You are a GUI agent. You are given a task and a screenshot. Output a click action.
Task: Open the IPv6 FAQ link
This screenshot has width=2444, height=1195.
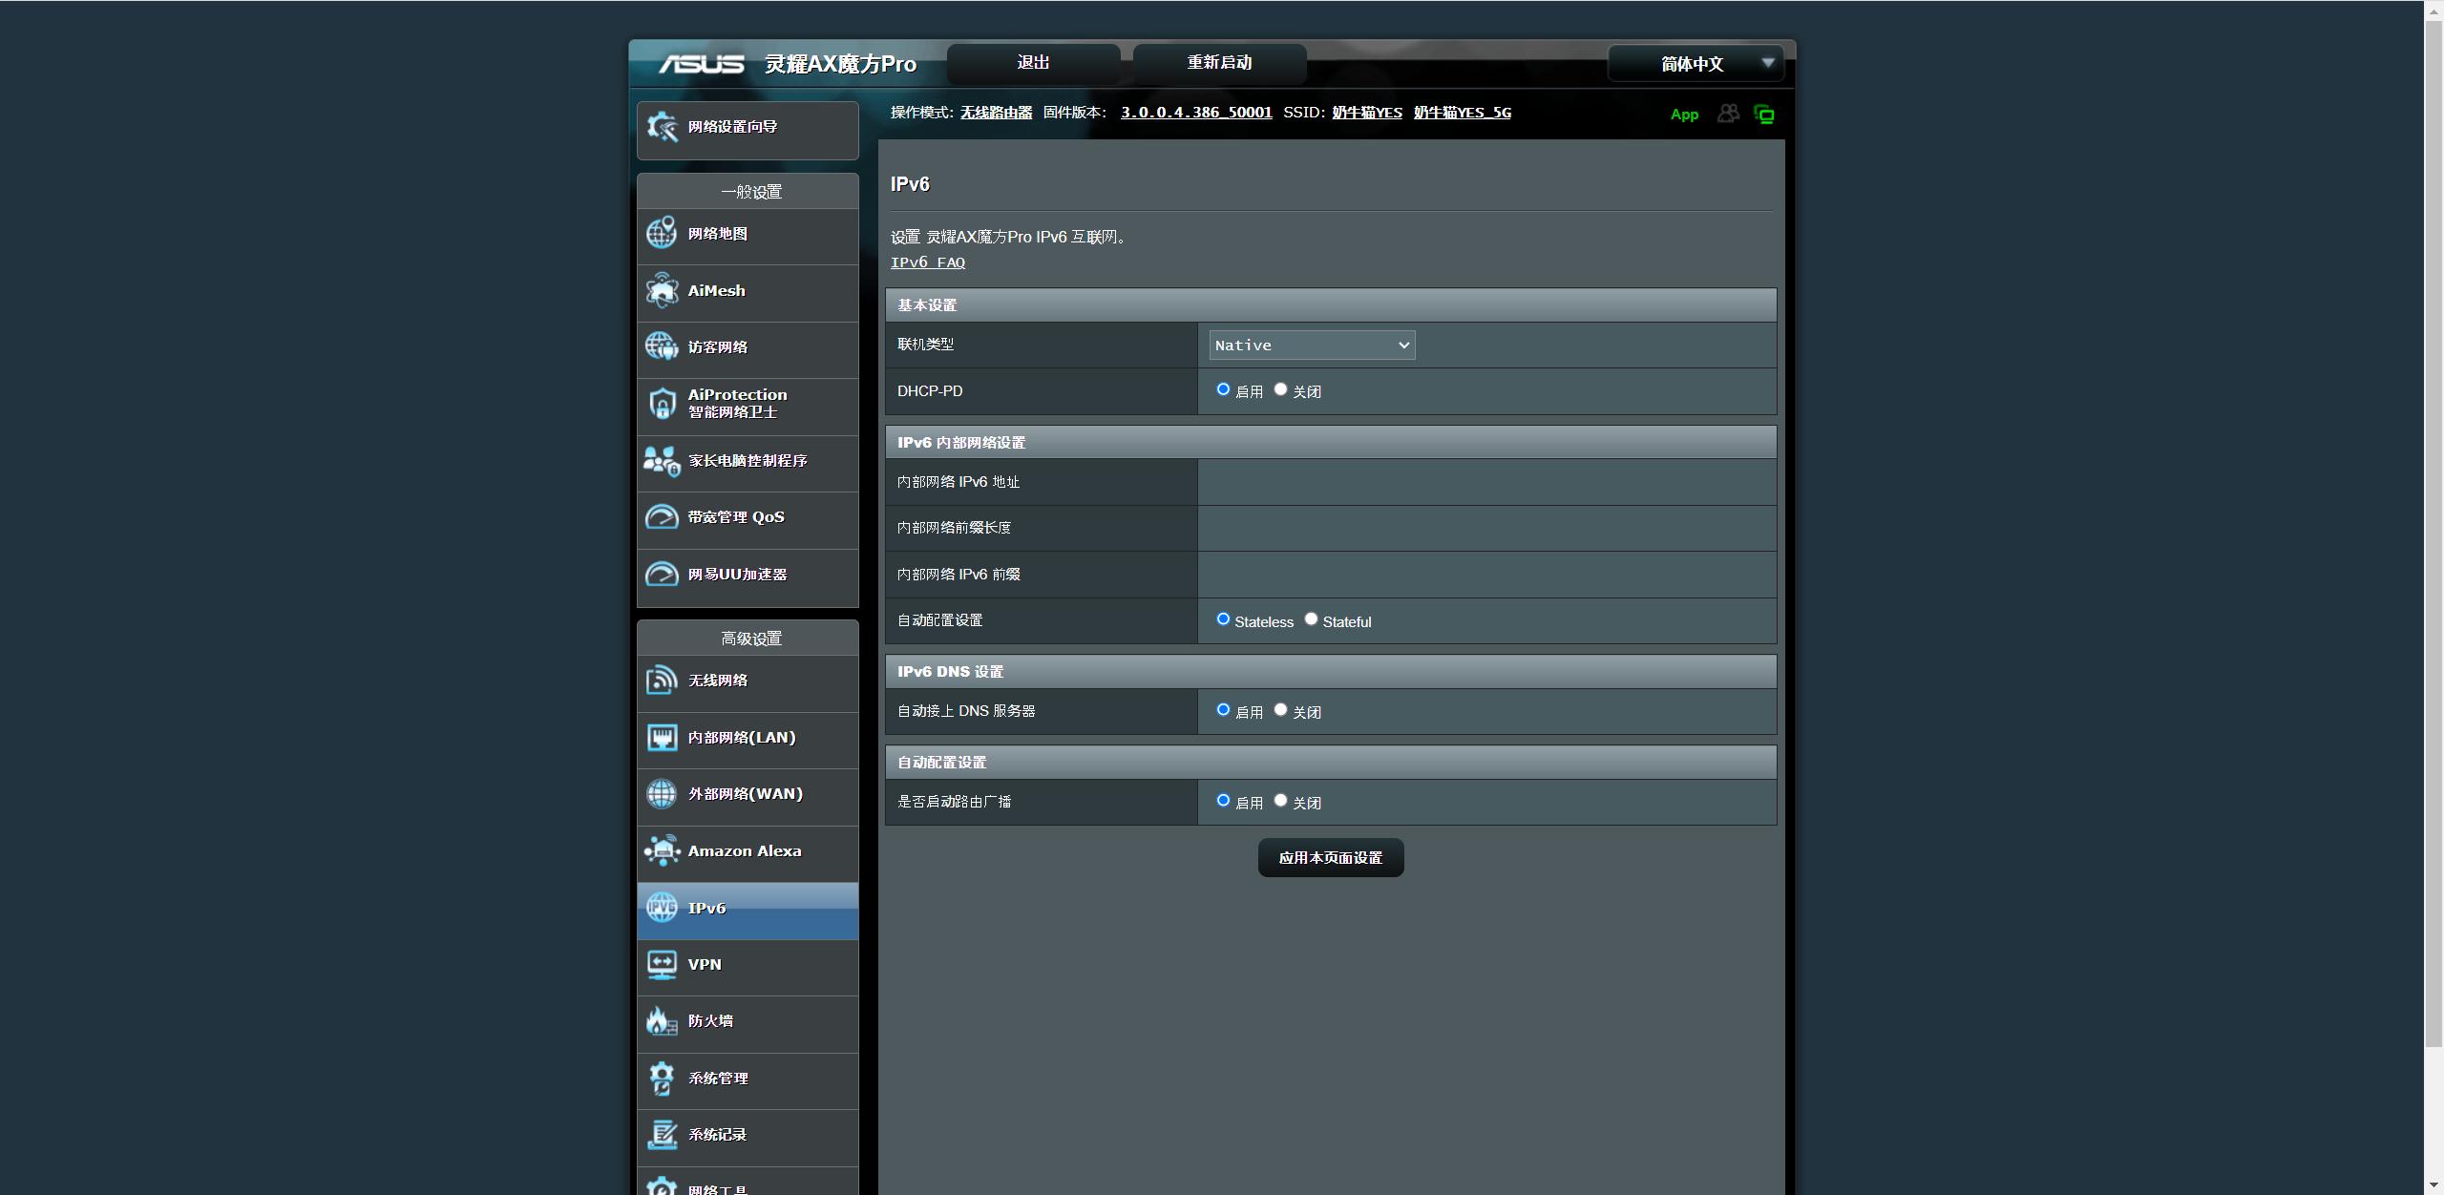click(927, 262)
